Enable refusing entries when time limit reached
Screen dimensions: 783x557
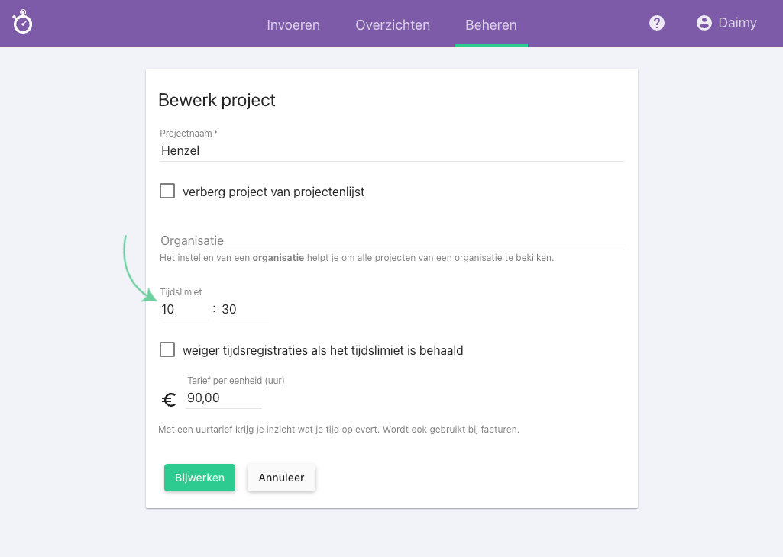point(167,349)
